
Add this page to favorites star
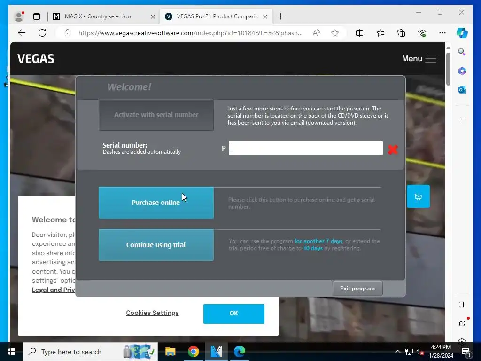(335, 33)
